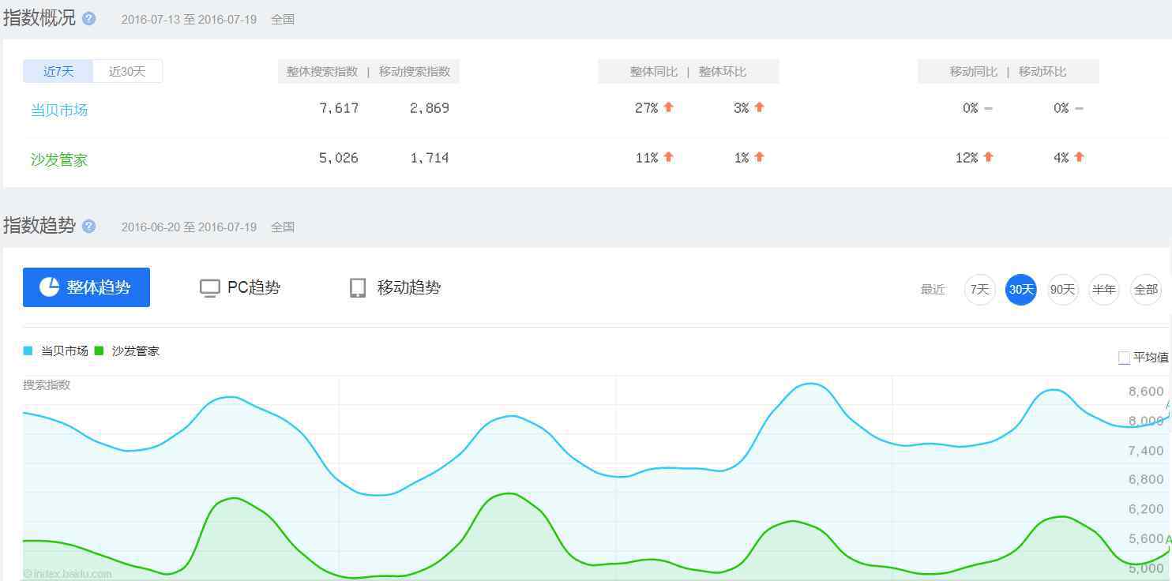Click the monitor icon for PC趋势

pyautogui.click(x=209, y=288)
